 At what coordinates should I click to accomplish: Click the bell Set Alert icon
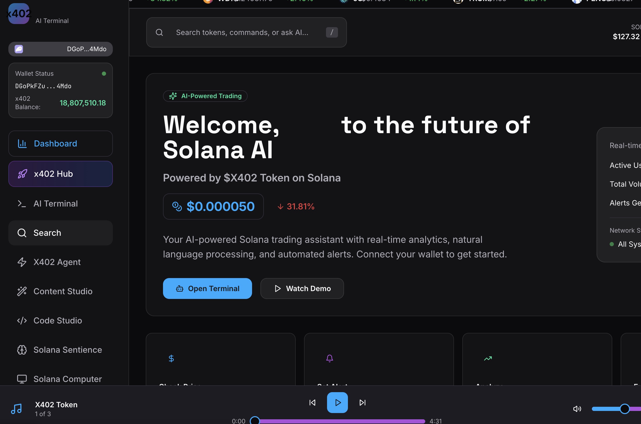click(x=329, y=358)
